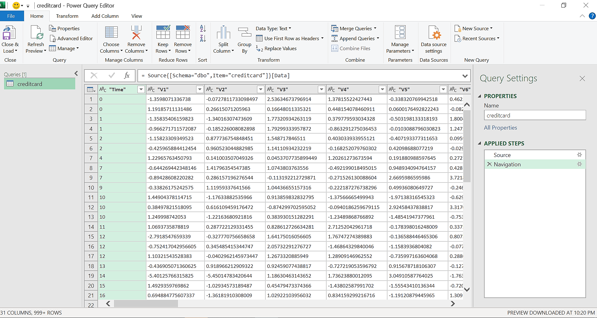The image size is (597, 318).
Task: Open the All Properties link
Action: click(x=501, y=128)
